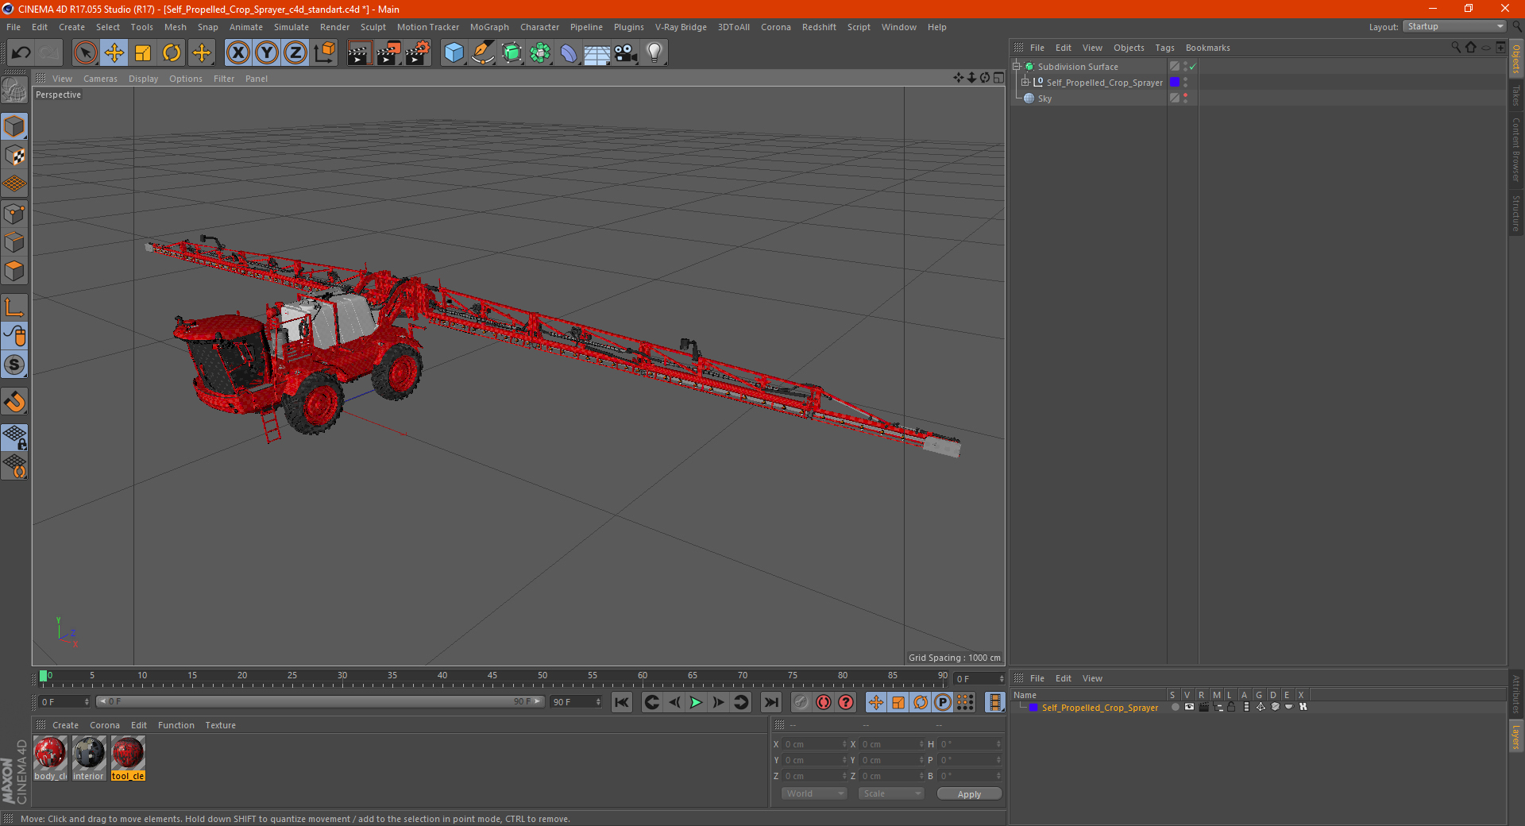This screenshot has width=1525, height=826.
Task: Click the Apply button
Action: point(969,794)
